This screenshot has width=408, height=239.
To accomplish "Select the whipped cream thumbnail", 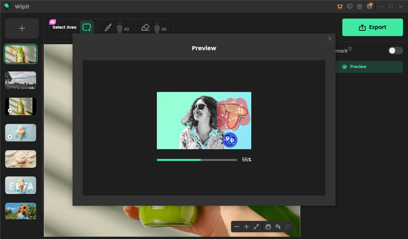I will coord(20,159).
